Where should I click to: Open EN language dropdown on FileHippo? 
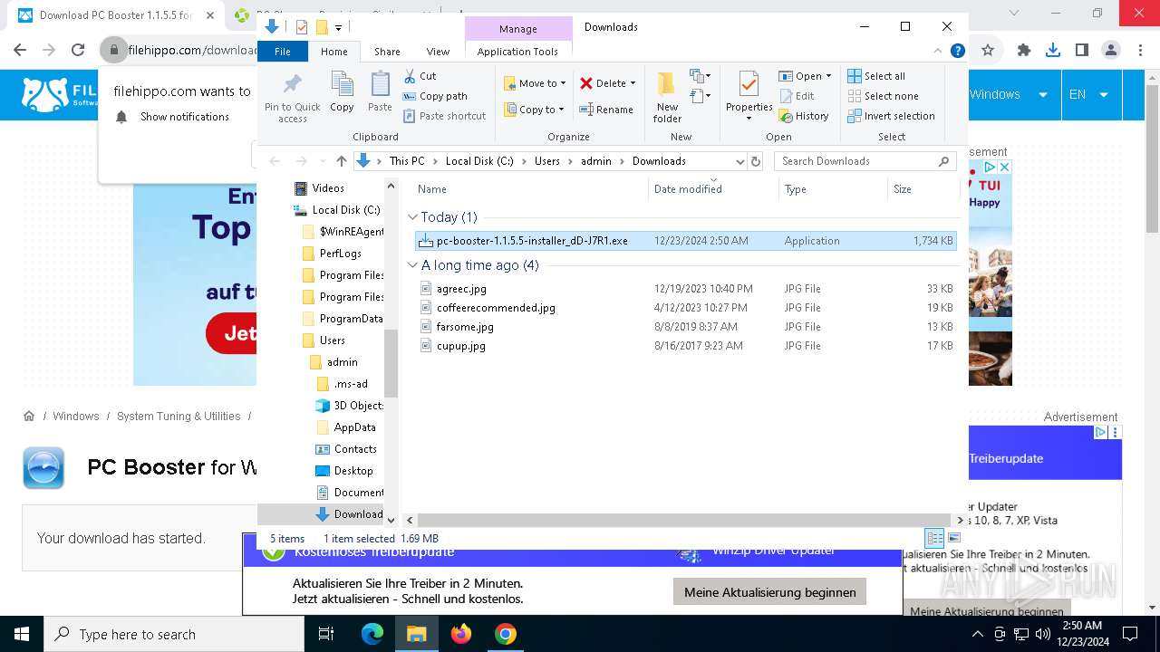tap(1090, 94)
